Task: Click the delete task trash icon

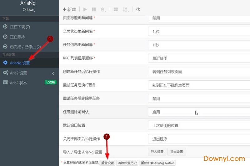Action: coord(102,9)
